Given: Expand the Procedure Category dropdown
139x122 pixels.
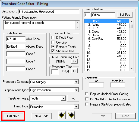Looking at the screenshot, I should (76, 82).
